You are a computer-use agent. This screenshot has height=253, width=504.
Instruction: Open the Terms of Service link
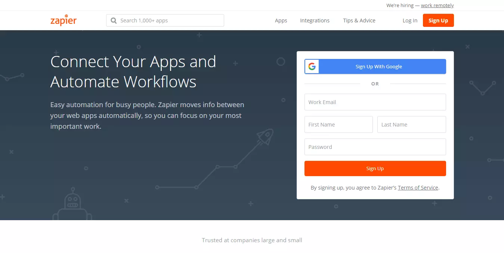418,188
